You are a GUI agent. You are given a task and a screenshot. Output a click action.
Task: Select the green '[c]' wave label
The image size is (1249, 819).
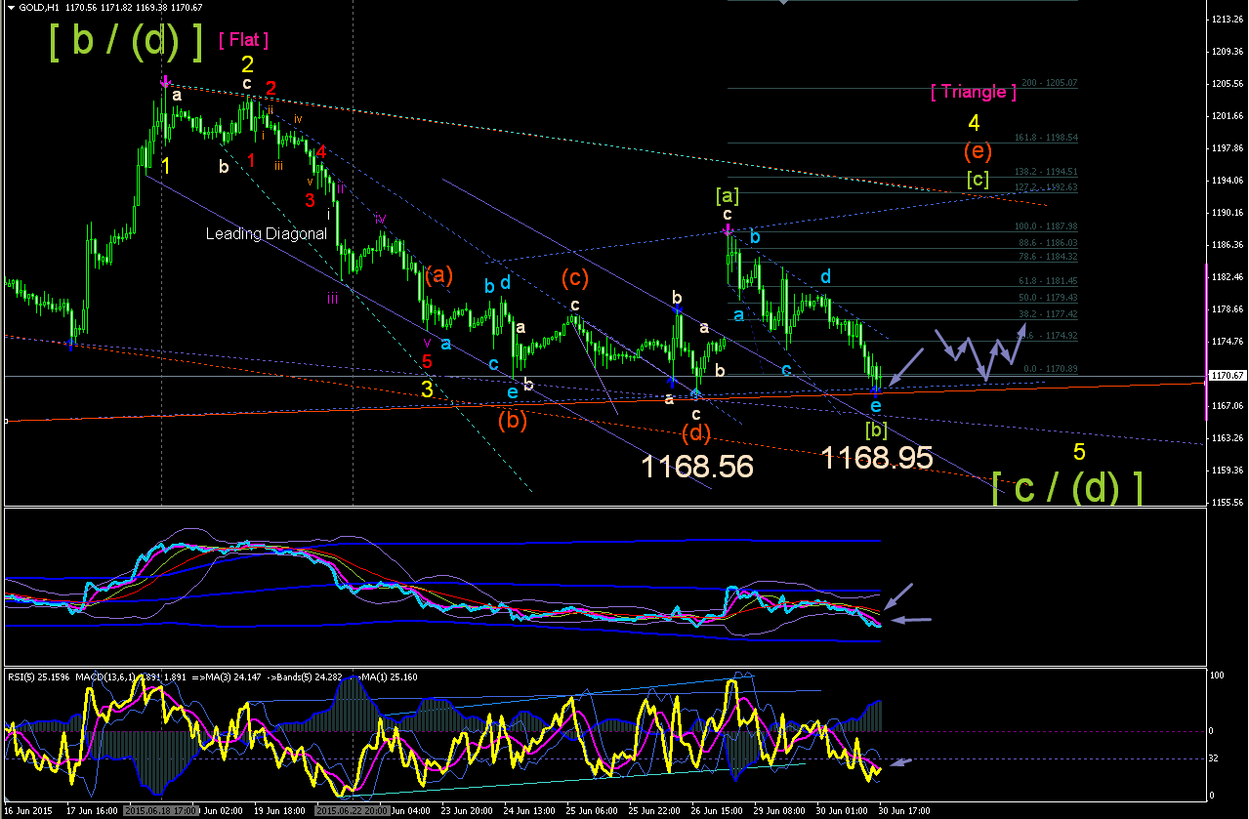coord(978,179)
